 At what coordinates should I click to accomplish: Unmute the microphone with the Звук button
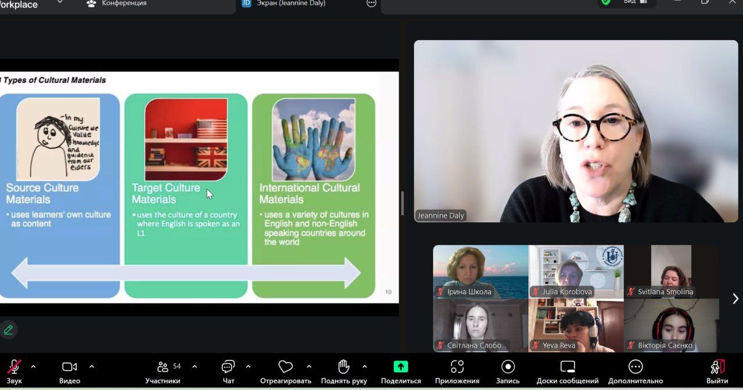[14, 367]
